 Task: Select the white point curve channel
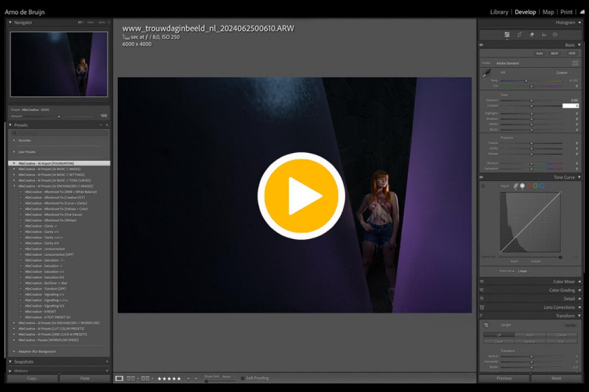(522, 185)
